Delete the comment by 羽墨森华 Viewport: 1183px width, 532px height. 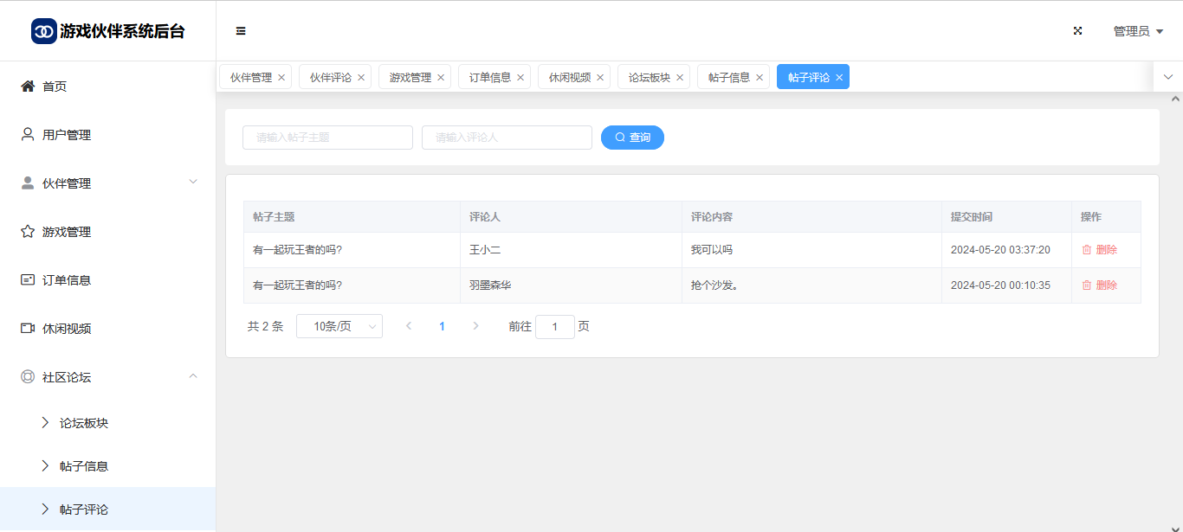point(1099,285)
